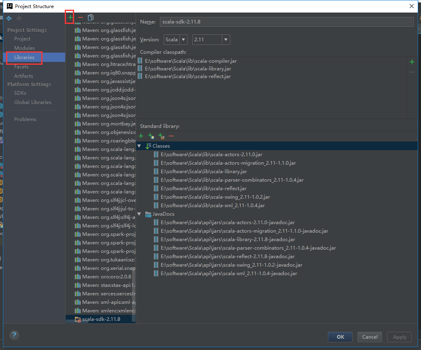Click the Cancel button
This screenshot has width=421, height=350.
370,337
